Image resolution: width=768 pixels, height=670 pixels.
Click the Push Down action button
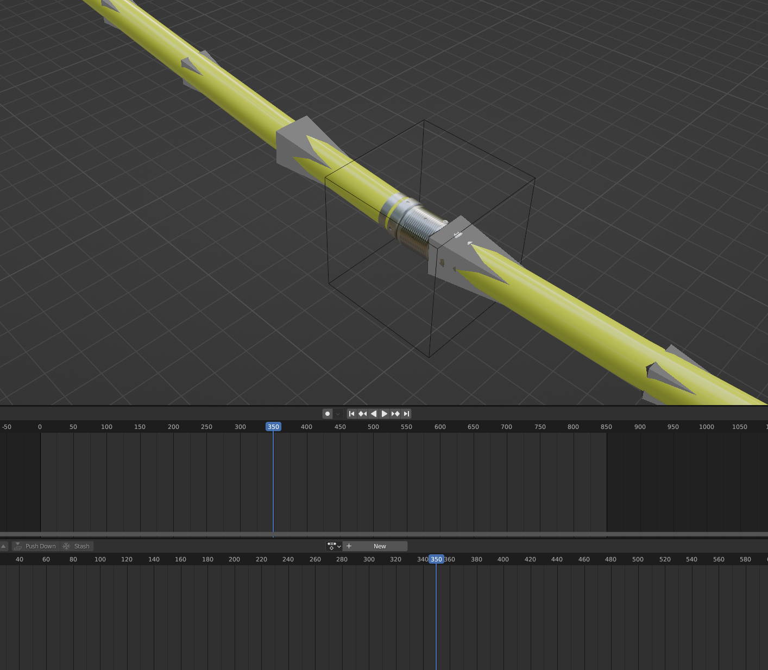pyautogui.click(x=35, y=546)
